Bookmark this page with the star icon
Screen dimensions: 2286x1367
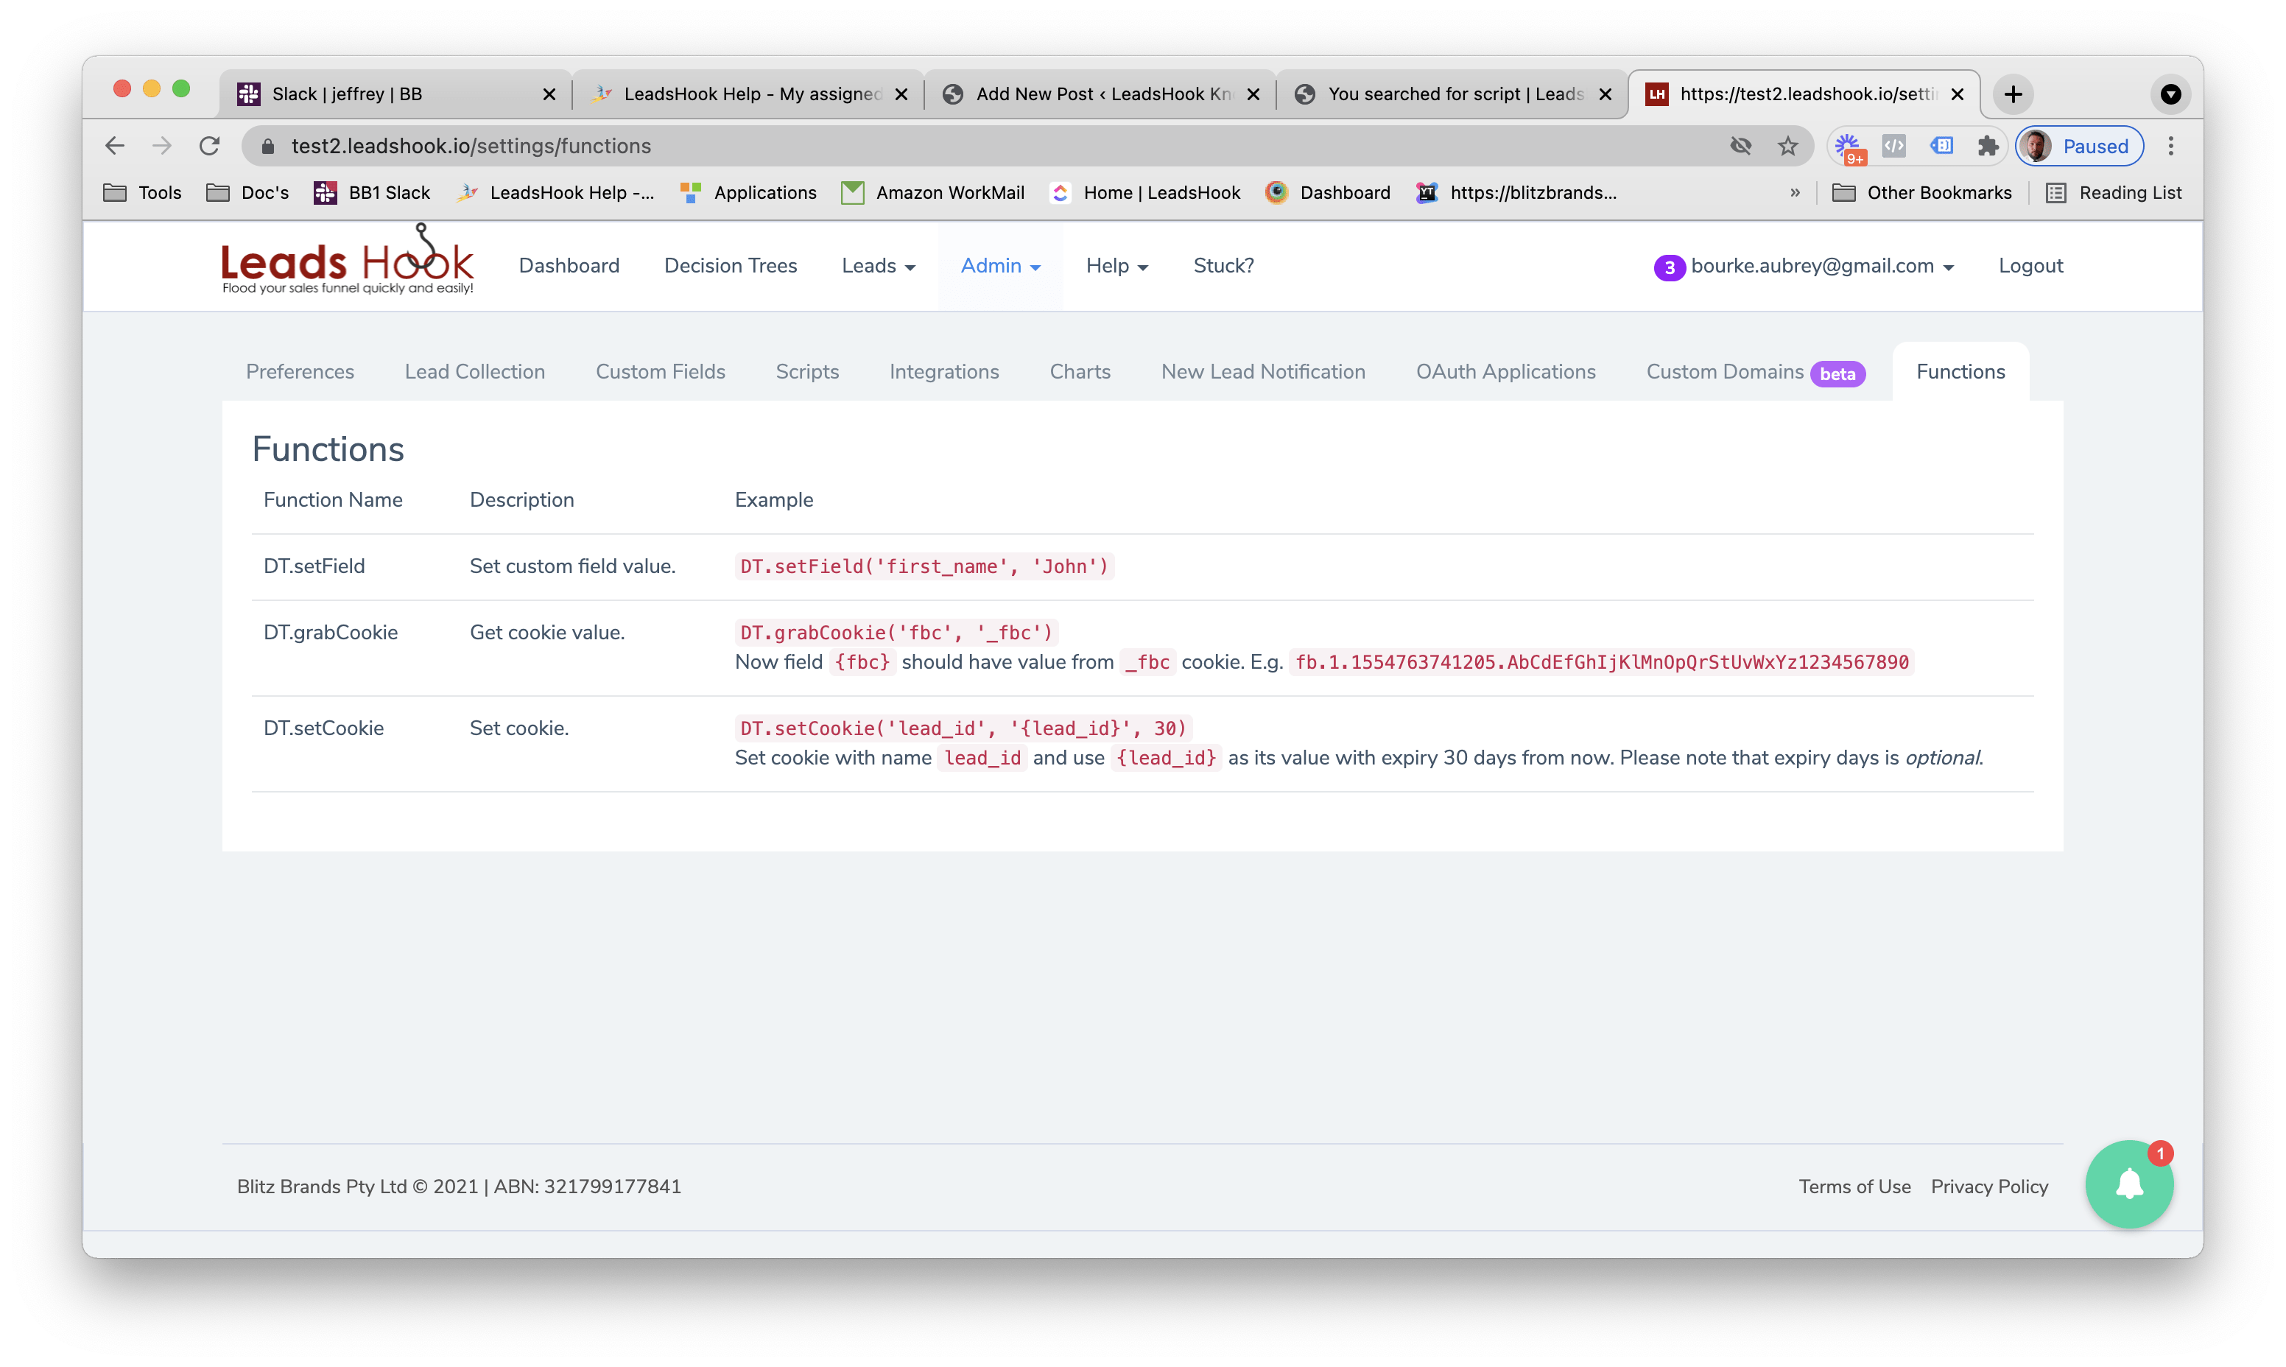[x=1787, y=146]
